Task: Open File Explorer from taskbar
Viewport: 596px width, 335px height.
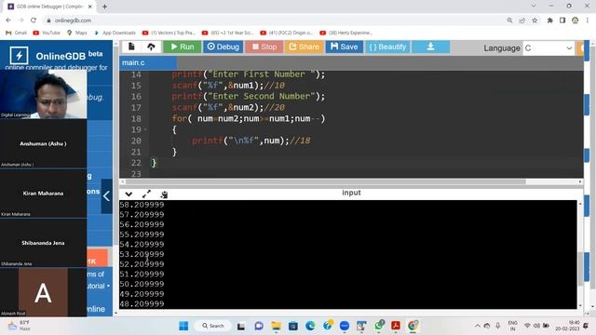Action: 276,326
